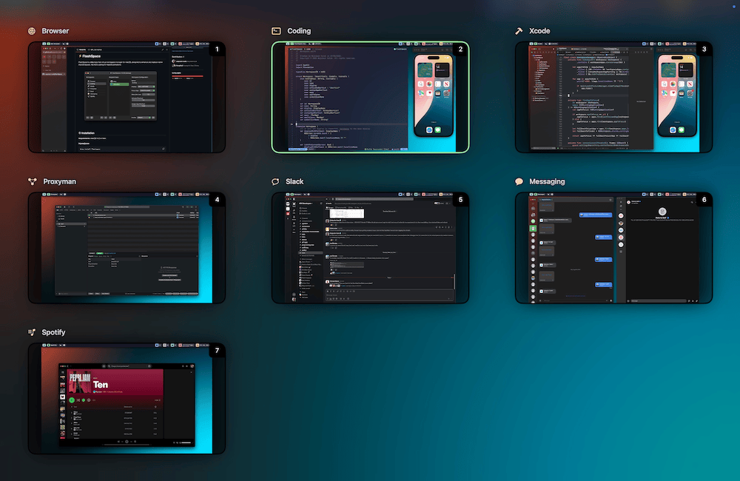Select the highlighted Coding workspace preview
Screen dimensions: 740x481
370,97
